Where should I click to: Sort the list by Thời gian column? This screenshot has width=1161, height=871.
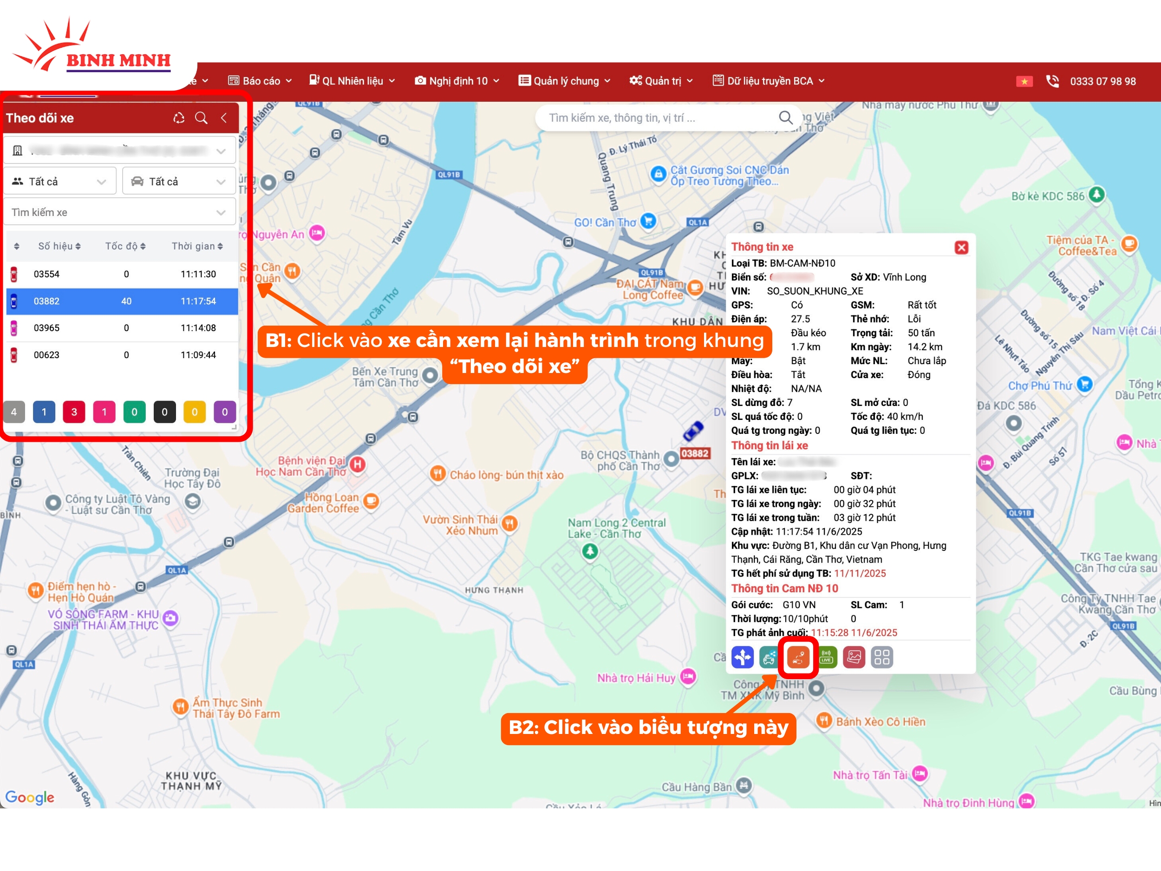[197, 246]
